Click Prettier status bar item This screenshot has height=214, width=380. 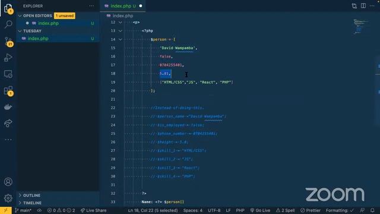(311, 210)
